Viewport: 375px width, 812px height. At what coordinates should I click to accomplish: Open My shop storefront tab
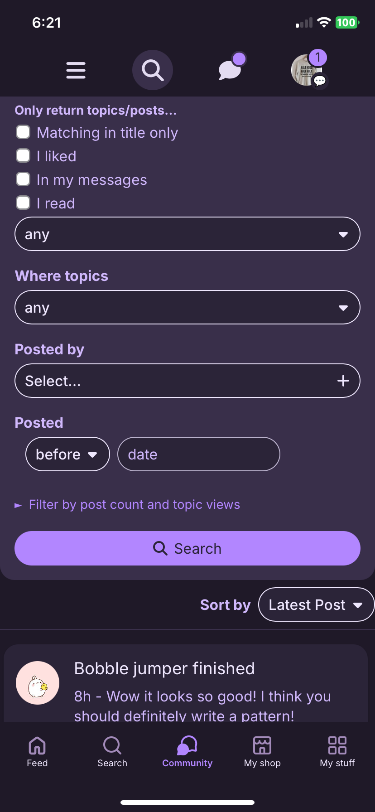click(262, 752)
